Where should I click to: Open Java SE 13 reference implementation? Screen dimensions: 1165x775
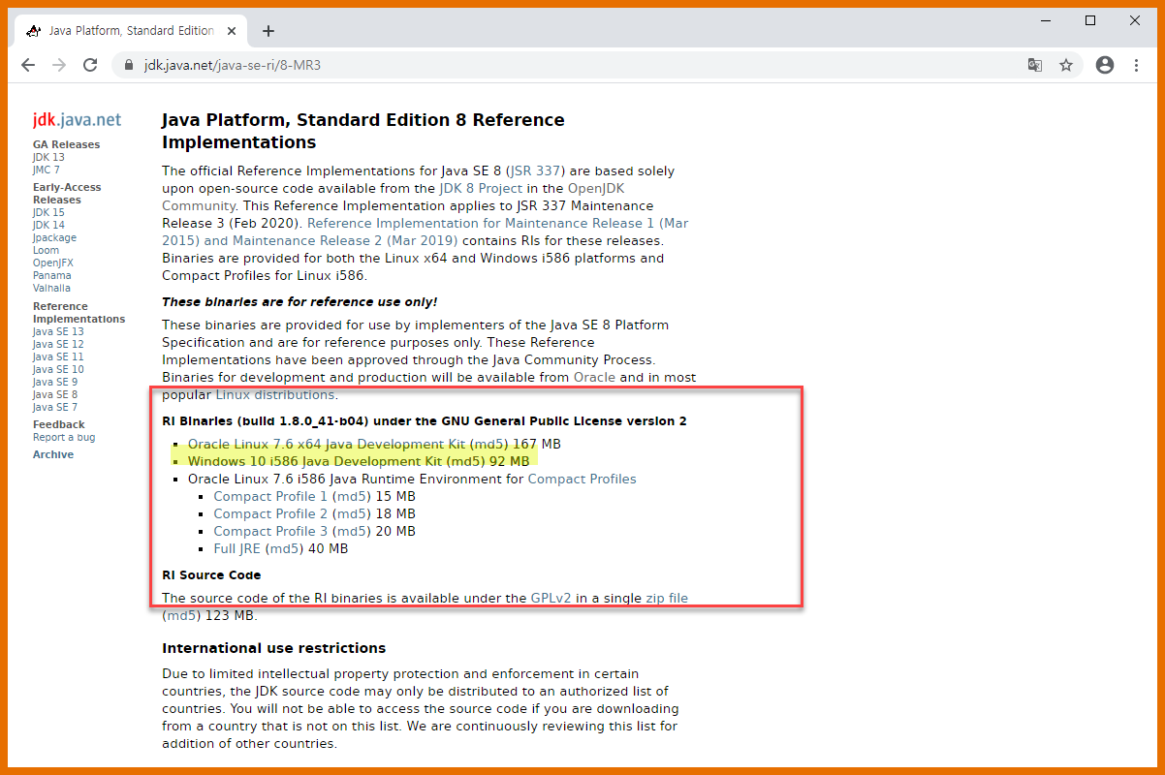(58, 331)
